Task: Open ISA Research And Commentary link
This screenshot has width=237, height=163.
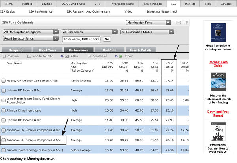Action: point(88,11)
